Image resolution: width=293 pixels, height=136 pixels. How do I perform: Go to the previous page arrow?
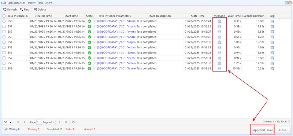click(x=24, y=122)
